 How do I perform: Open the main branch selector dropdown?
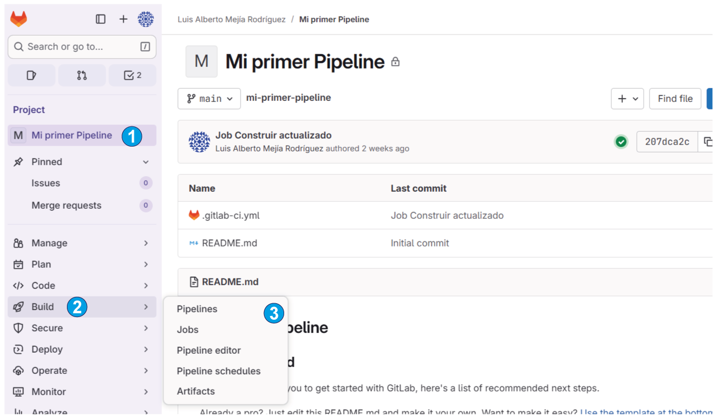(x=209, y=99)
